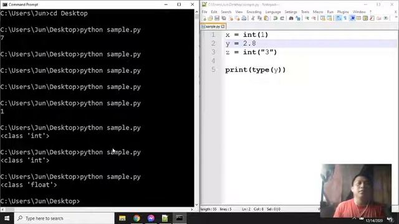The height and width of the screenshot is (224, 399).
Task: Click Command Prompt scrollbar up arrow
Action: coord(196,12)
